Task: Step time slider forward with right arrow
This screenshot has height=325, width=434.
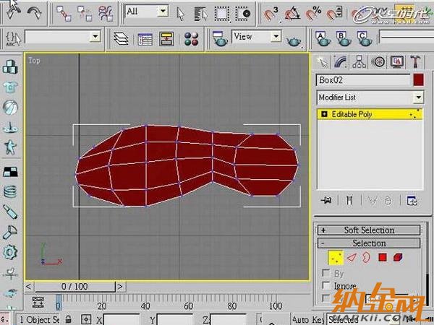Action: [x=120, y=287]
